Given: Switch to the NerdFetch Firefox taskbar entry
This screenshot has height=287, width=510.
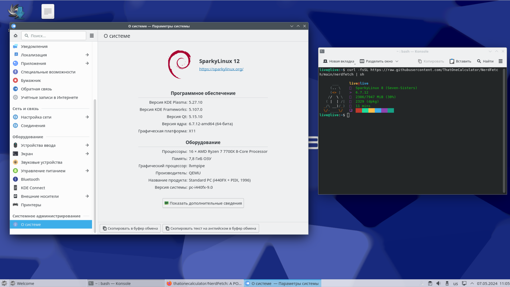Looking at the screenshot, I should click(204, 283).
